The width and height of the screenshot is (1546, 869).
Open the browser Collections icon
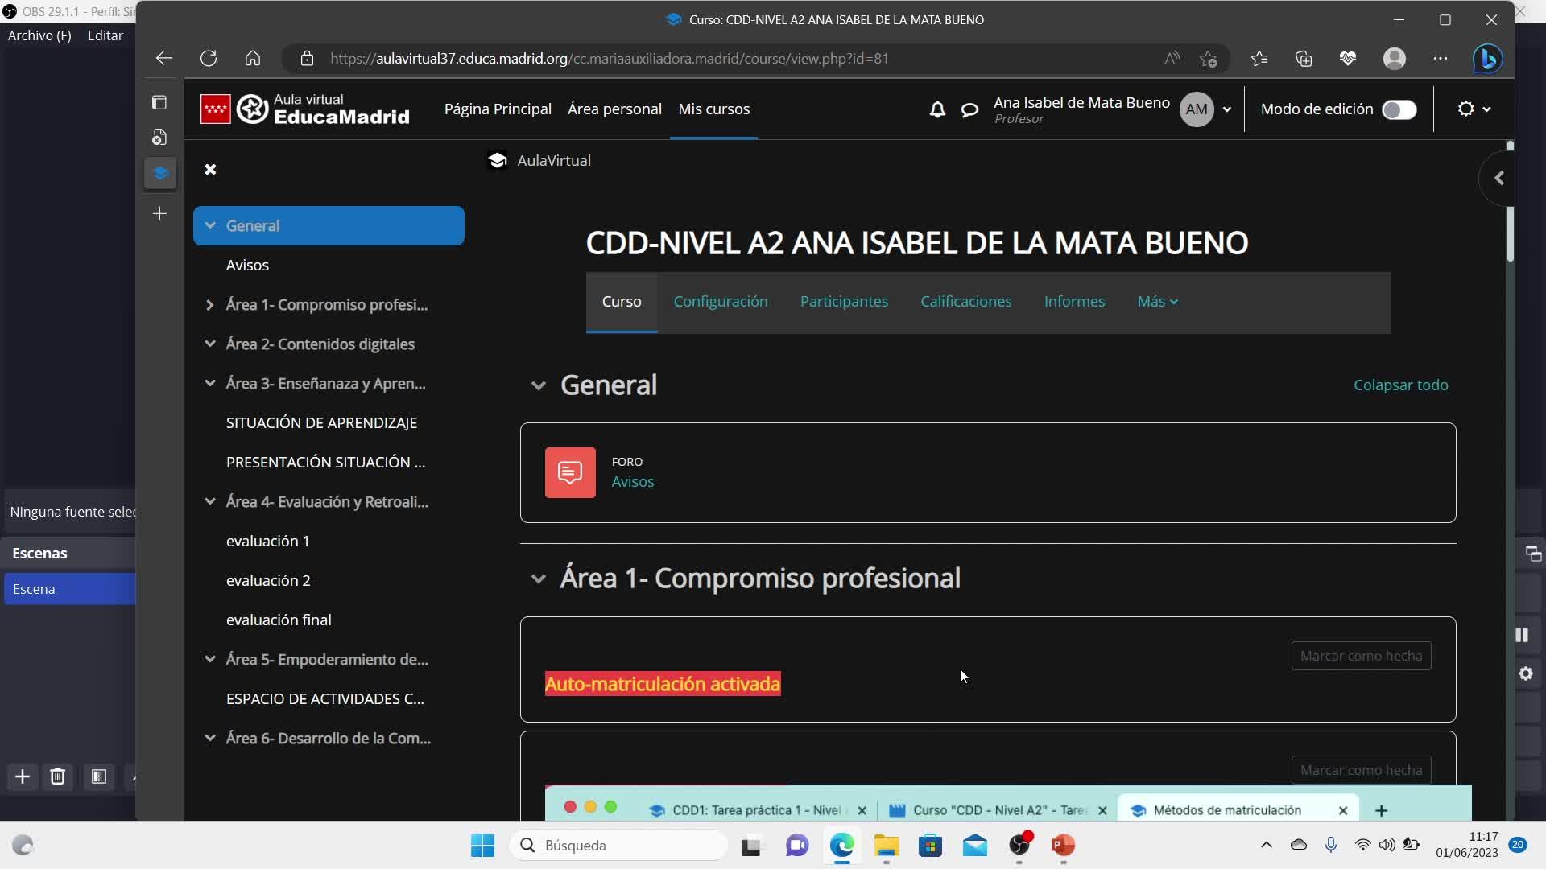[1304, 59]
